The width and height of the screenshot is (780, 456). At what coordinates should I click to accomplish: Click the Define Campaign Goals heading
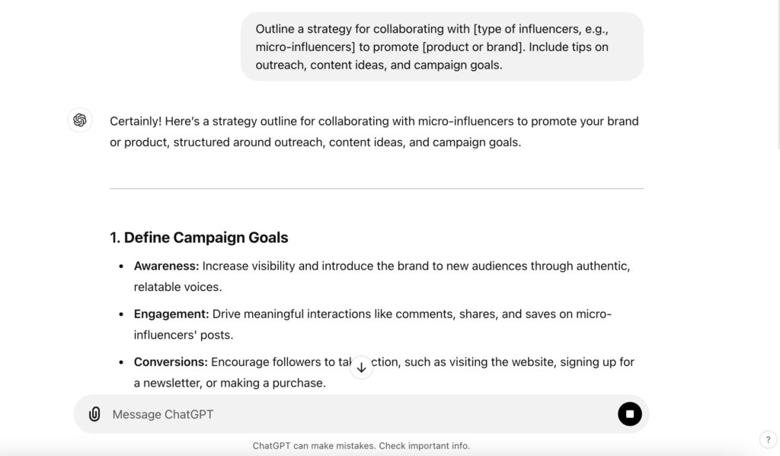point(199,238)
